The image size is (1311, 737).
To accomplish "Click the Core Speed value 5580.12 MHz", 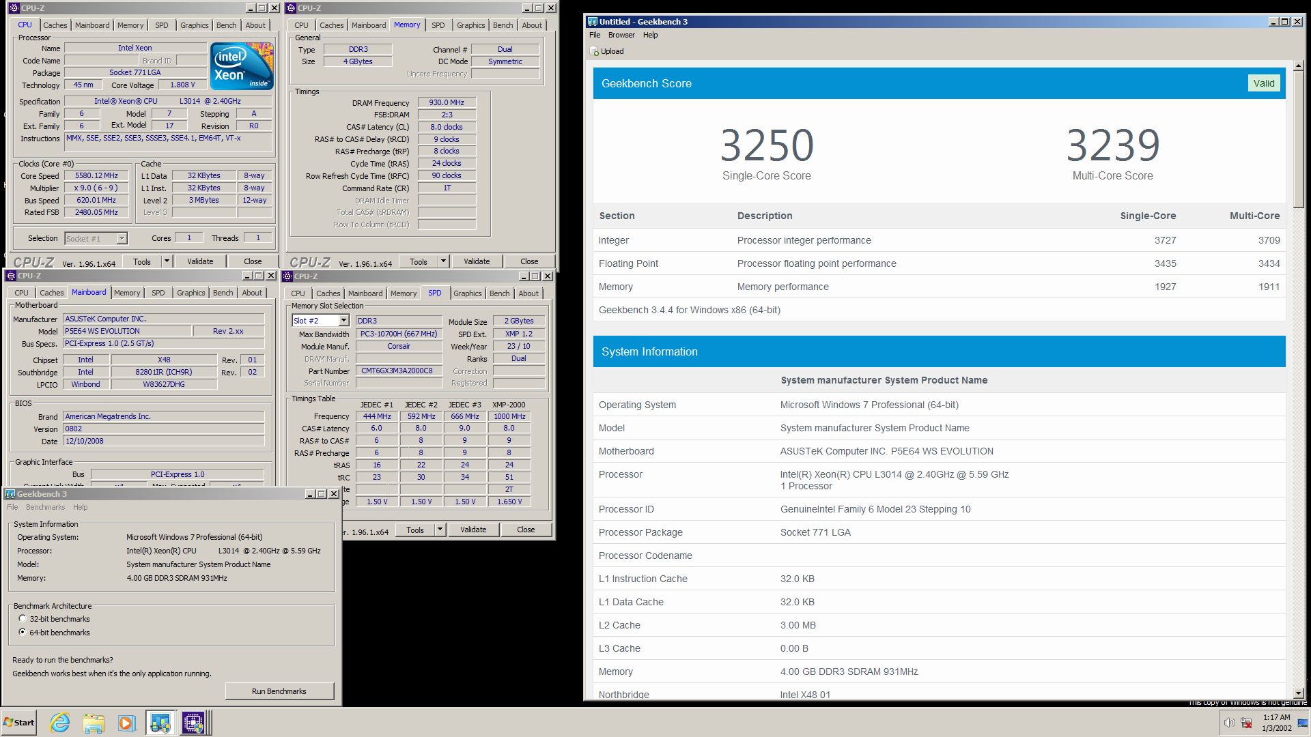I will tap(96, 175).
